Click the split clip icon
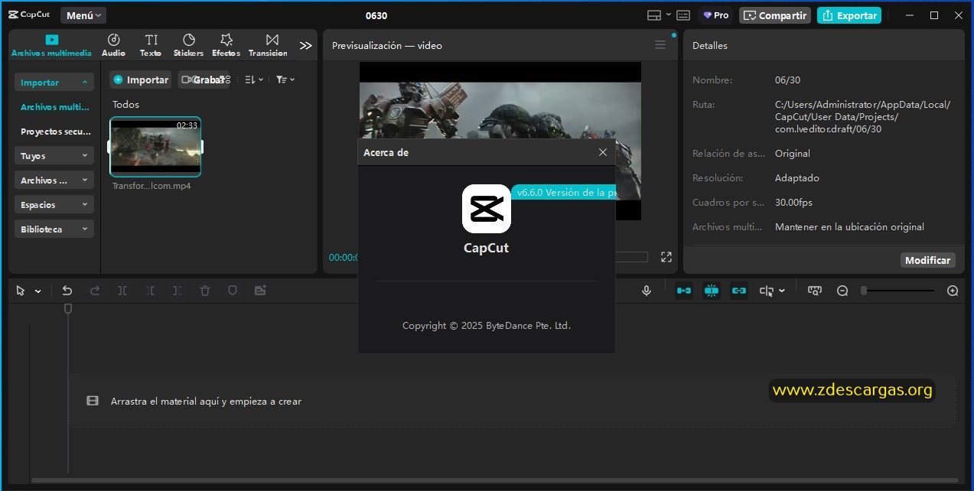This screenshot has height=491, width=974. pos(122,291)
